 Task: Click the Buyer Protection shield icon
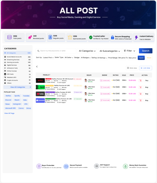click(x=39, y=166)
